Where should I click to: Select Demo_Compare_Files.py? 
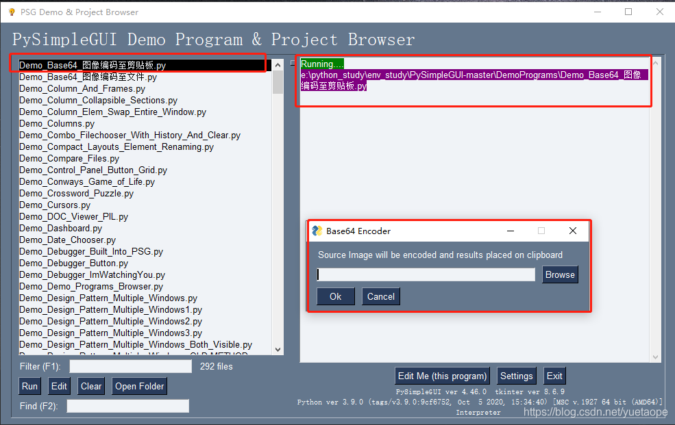click(145, 158)
